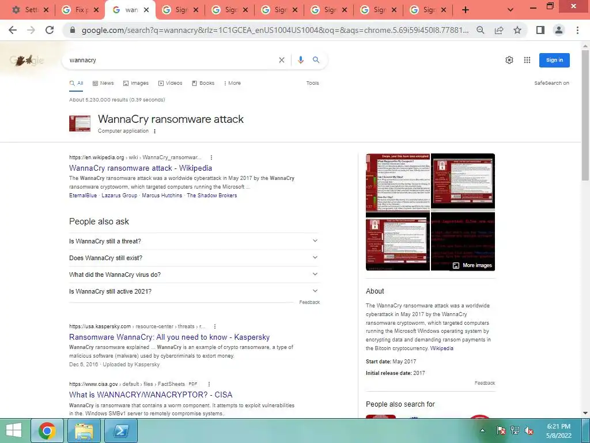This screenshot has height=443, width=590.
Task: Open File Explorer from the taskbar
Action: click(84, 430)
